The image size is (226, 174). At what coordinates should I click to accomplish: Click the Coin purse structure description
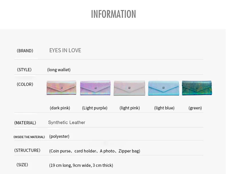point(95,151)
